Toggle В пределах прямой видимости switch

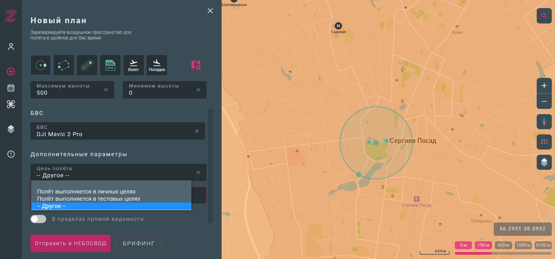38,219
